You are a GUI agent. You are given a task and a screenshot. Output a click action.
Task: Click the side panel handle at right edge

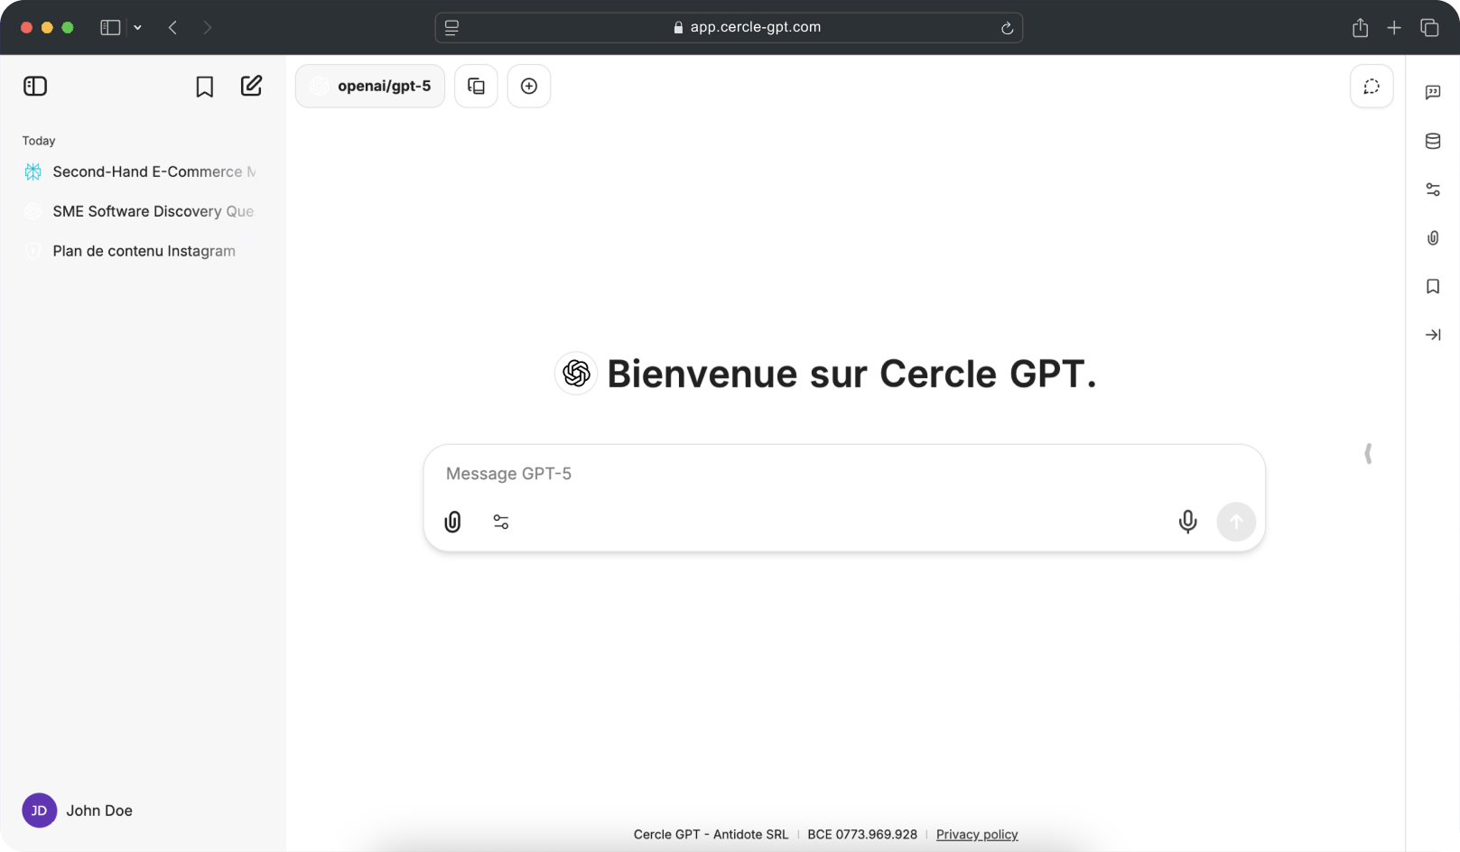pos(1368,453)
